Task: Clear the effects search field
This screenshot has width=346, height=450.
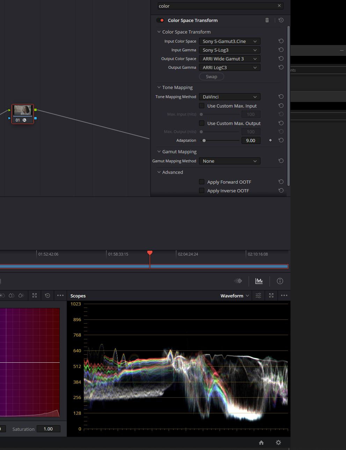Action: 279,6
